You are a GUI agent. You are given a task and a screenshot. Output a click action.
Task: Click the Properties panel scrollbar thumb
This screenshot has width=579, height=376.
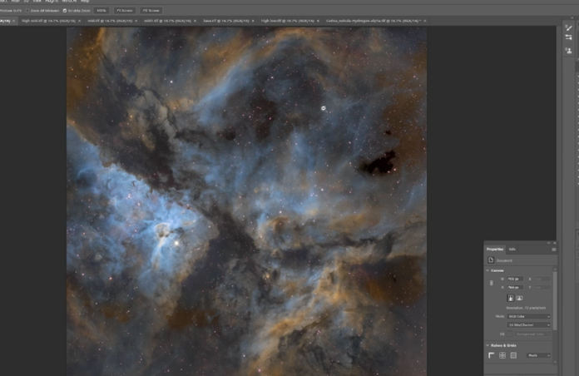tap(555, 301)
